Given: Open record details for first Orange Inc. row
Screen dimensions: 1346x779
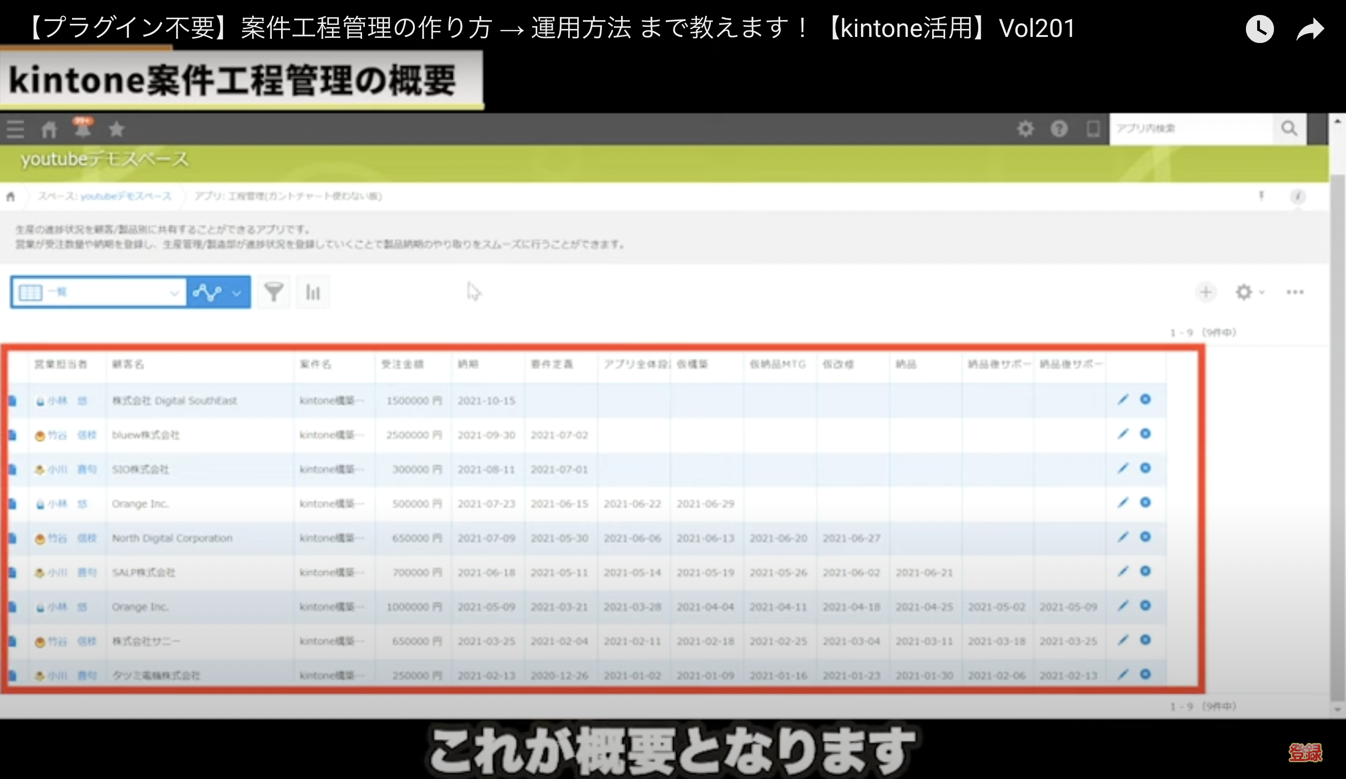Looking at the screenshot, I should tap(13, 504).
